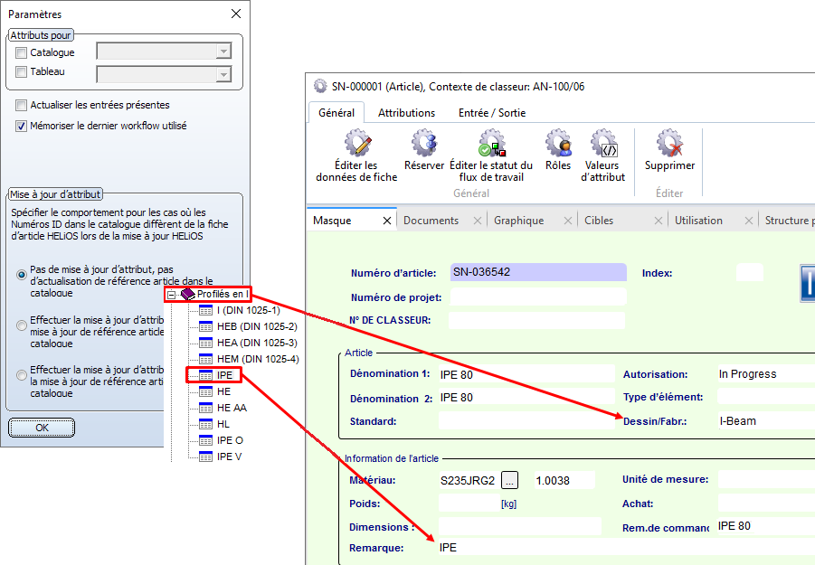The image size is (815, 565).
Task: Select third radio: la mise à jour de référence
Action: 22,375
